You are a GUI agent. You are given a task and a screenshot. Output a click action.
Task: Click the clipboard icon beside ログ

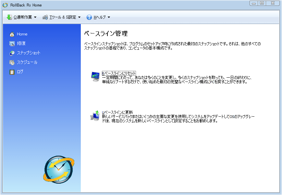coord(12,72)
